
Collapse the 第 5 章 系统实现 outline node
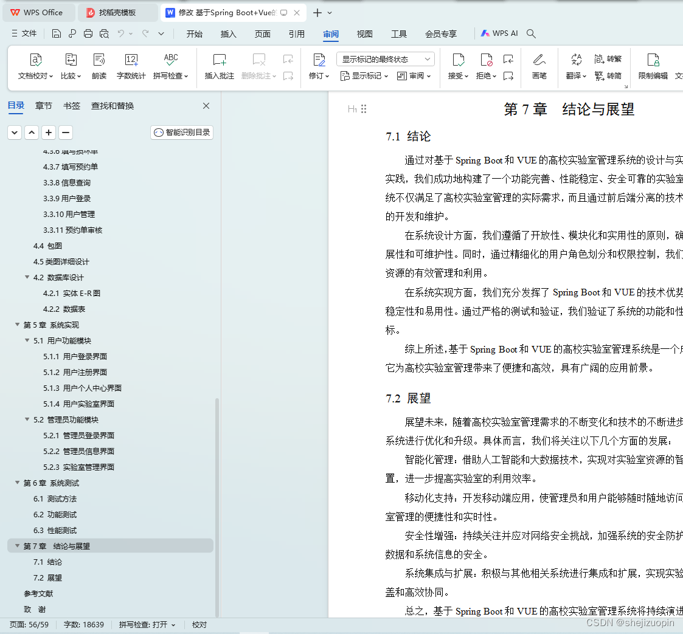point(18,325)
